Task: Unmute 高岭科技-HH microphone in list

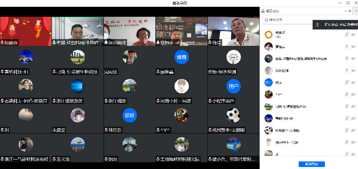Action: tap(346, 118)
